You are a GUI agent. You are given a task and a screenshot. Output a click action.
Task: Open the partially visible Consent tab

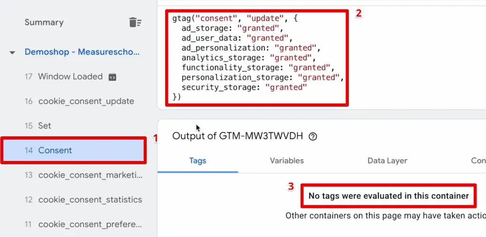(x=477, y=161)
